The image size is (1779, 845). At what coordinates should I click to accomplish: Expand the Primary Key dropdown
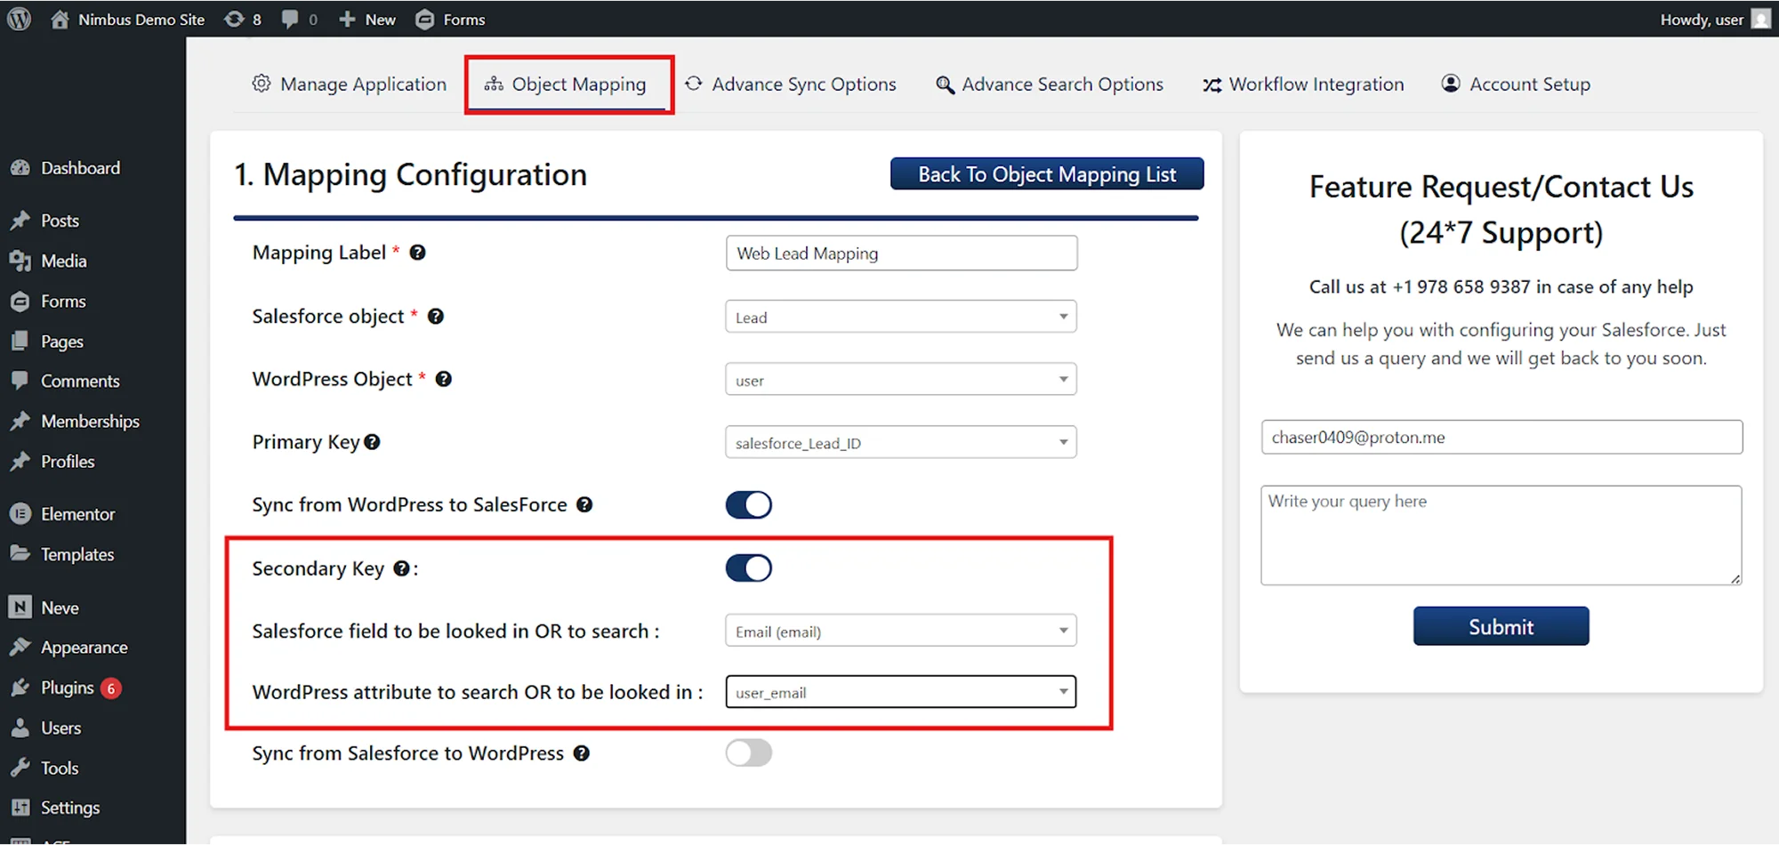(x=900, y=443)
